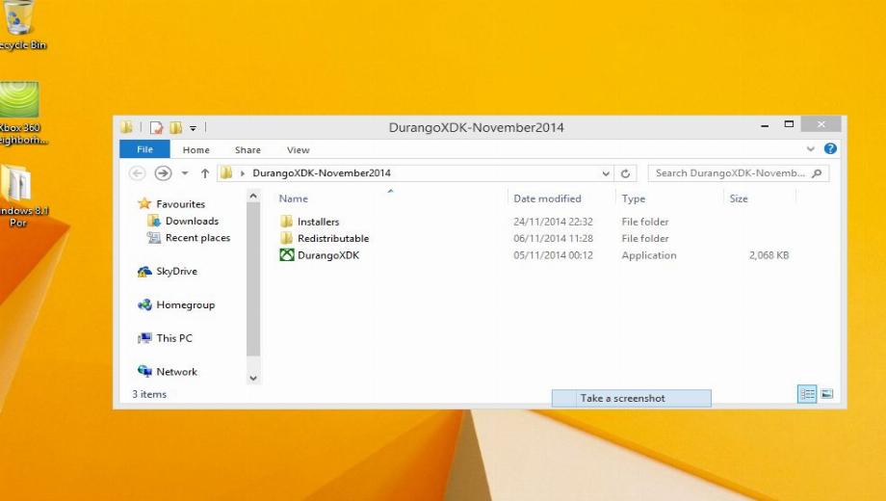Go up one folder level
The width and height of the screenshot is (886, 501).
[205, 173]
